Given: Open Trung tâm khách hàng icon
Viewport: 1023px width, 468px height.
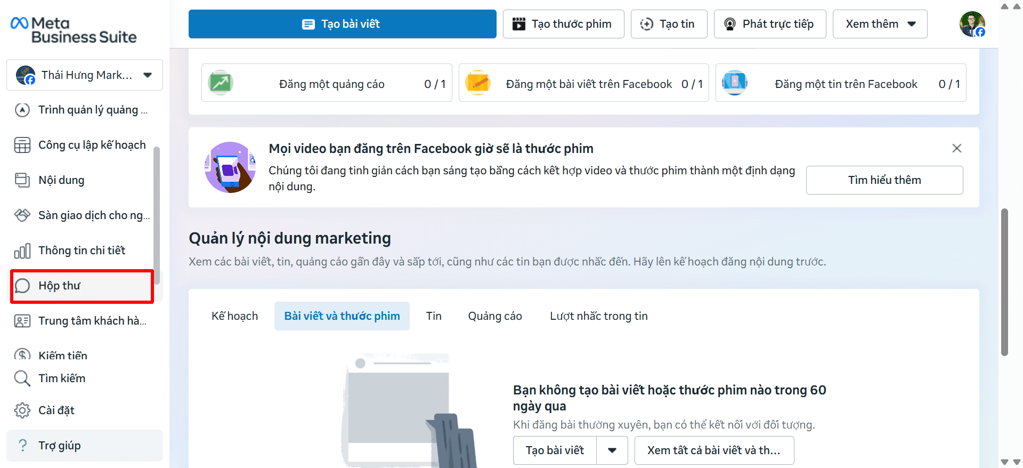Looking at the screenshot, I should coord(22,321).
